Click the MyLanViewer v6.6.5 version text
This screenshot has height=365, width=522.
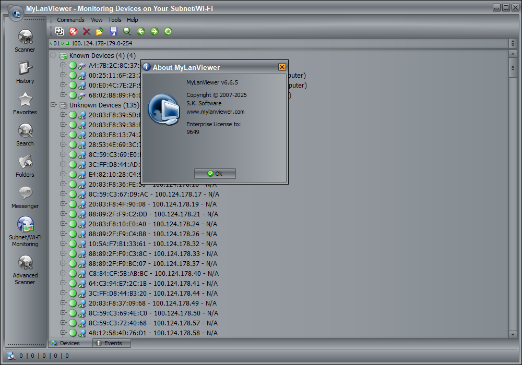point(212,82)
